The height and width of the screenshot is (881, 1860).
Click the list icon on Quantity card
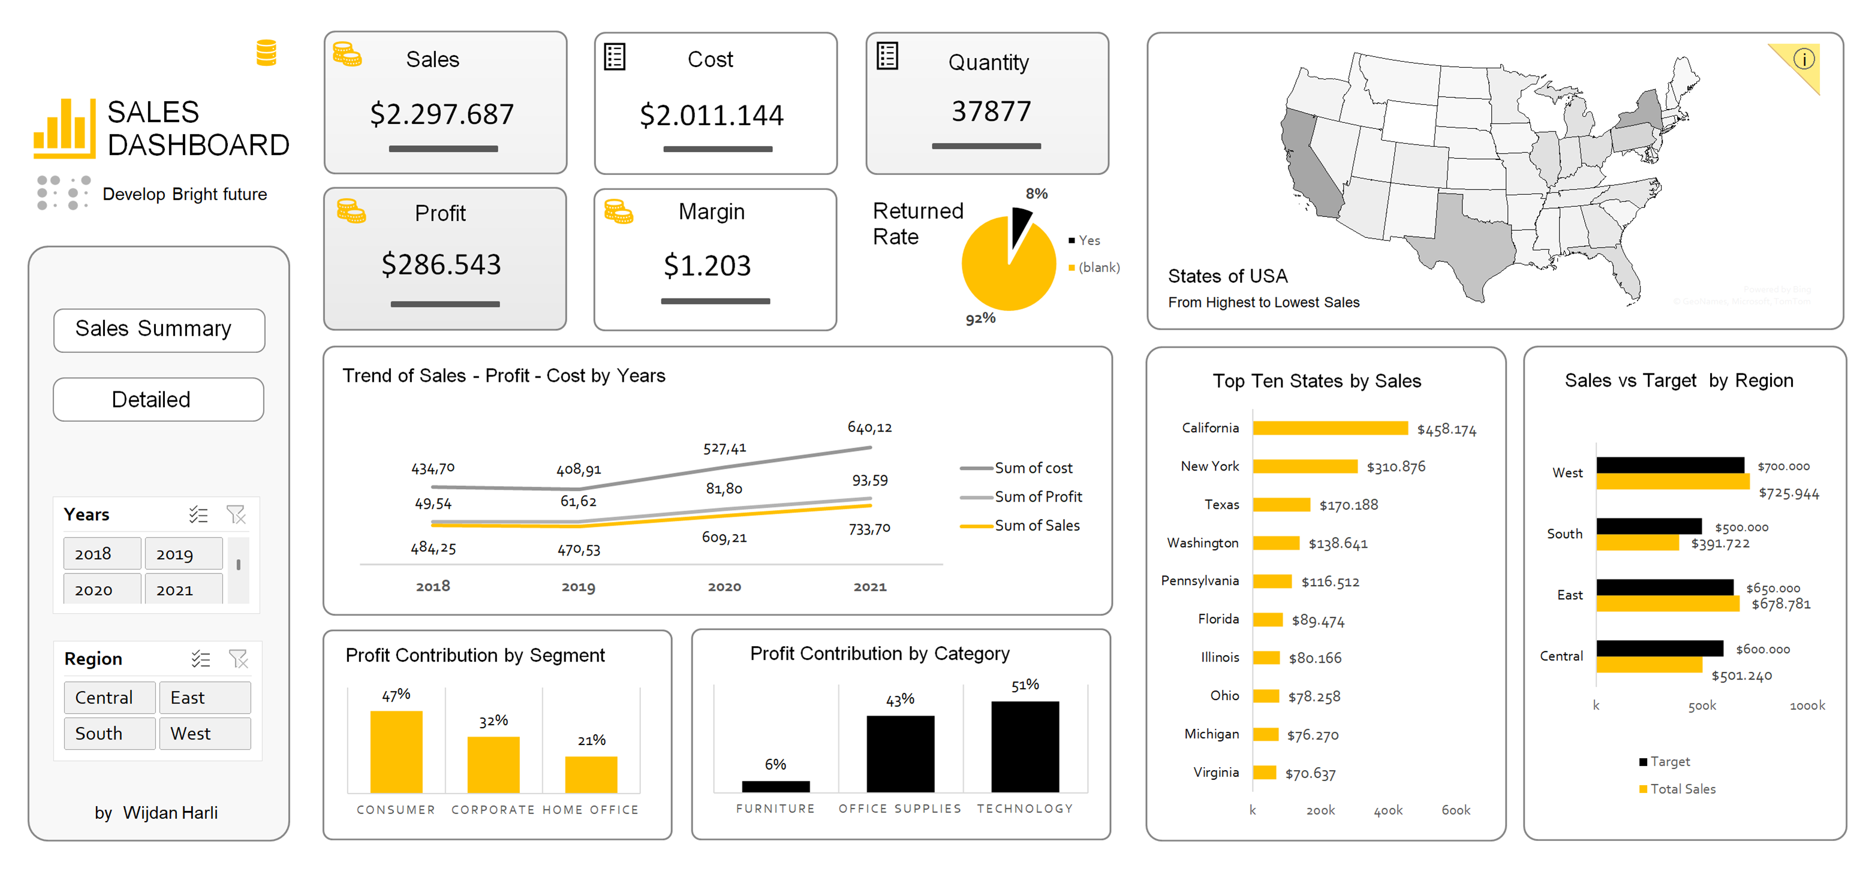887,56
